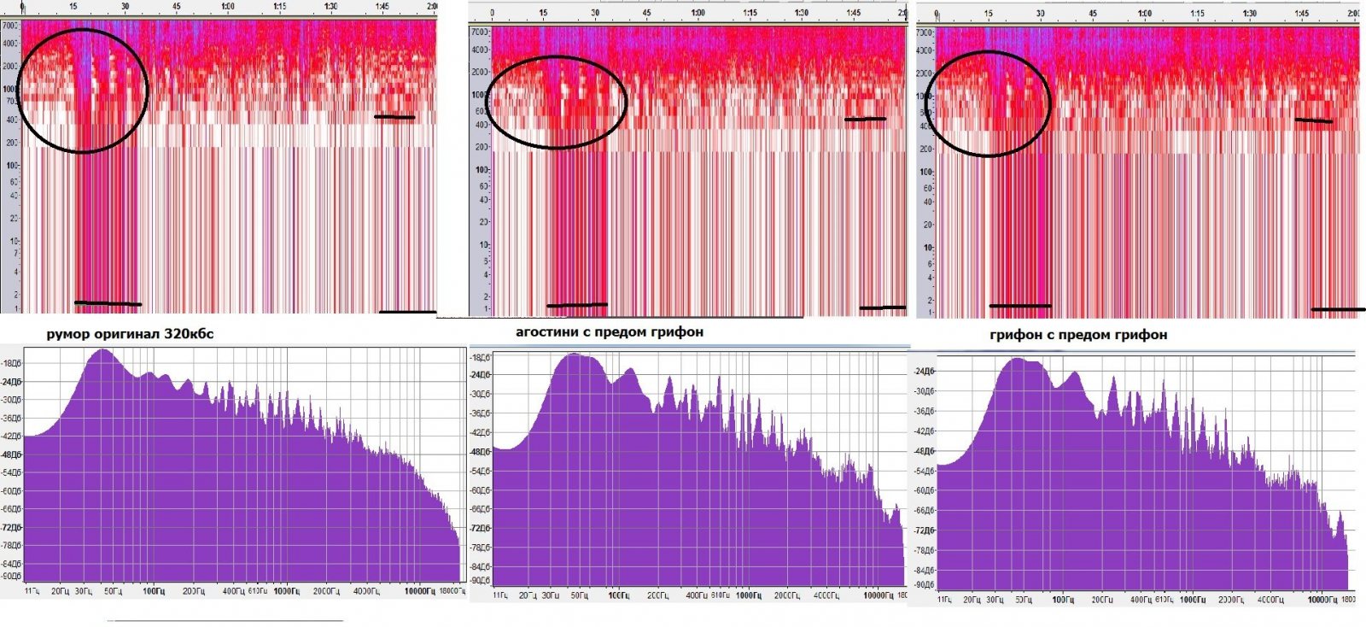
Task: Click the caption "агостини с предом грифон"
Action: pos(610,331)
